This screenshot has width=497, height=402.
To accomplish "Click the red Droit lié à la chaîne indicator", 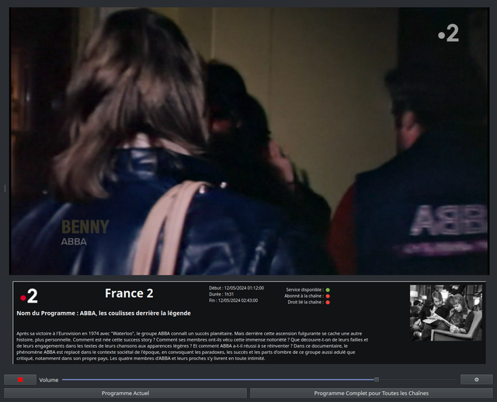I will (x=328, y=302).
